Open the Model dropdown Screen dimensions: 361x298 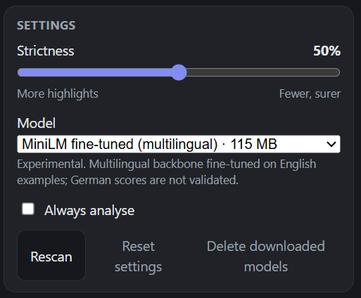[x=179, y=144]
